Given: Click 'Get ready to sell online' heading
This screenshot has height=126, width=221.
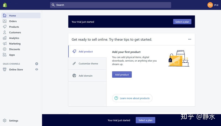Looking at the screenshot, I should [112, 40].
